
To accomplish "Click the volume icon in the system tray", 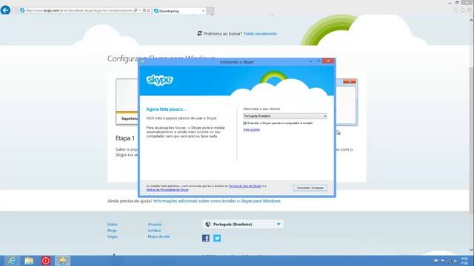I will click(x=455, y=261).
